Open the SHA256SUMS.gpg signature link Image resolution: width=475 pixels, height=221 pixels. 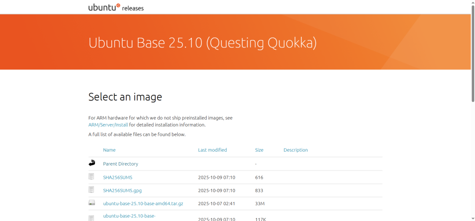[x=122, y=191]
